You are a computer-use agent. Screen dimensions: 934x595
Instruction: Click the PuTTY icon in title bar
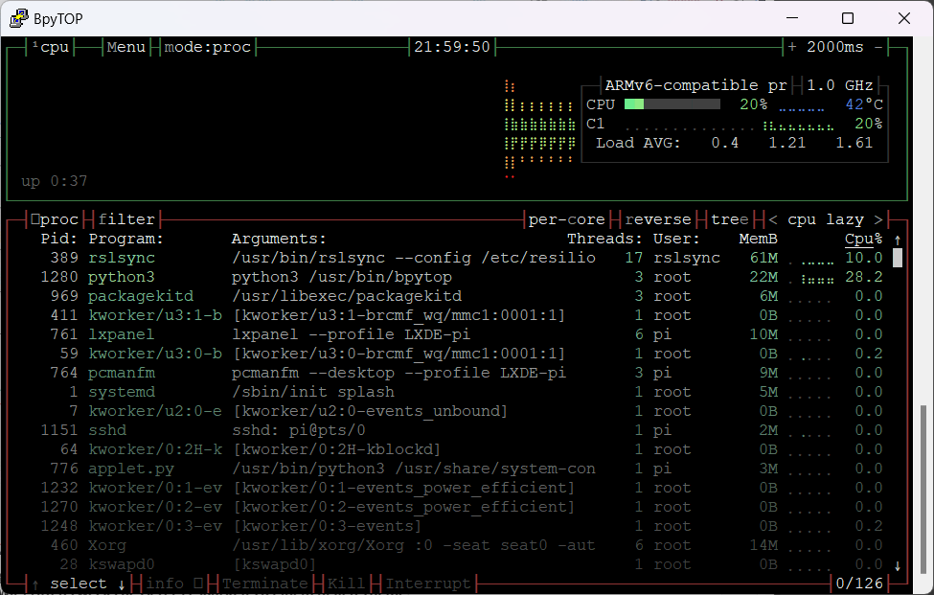(x=18, y=18)
